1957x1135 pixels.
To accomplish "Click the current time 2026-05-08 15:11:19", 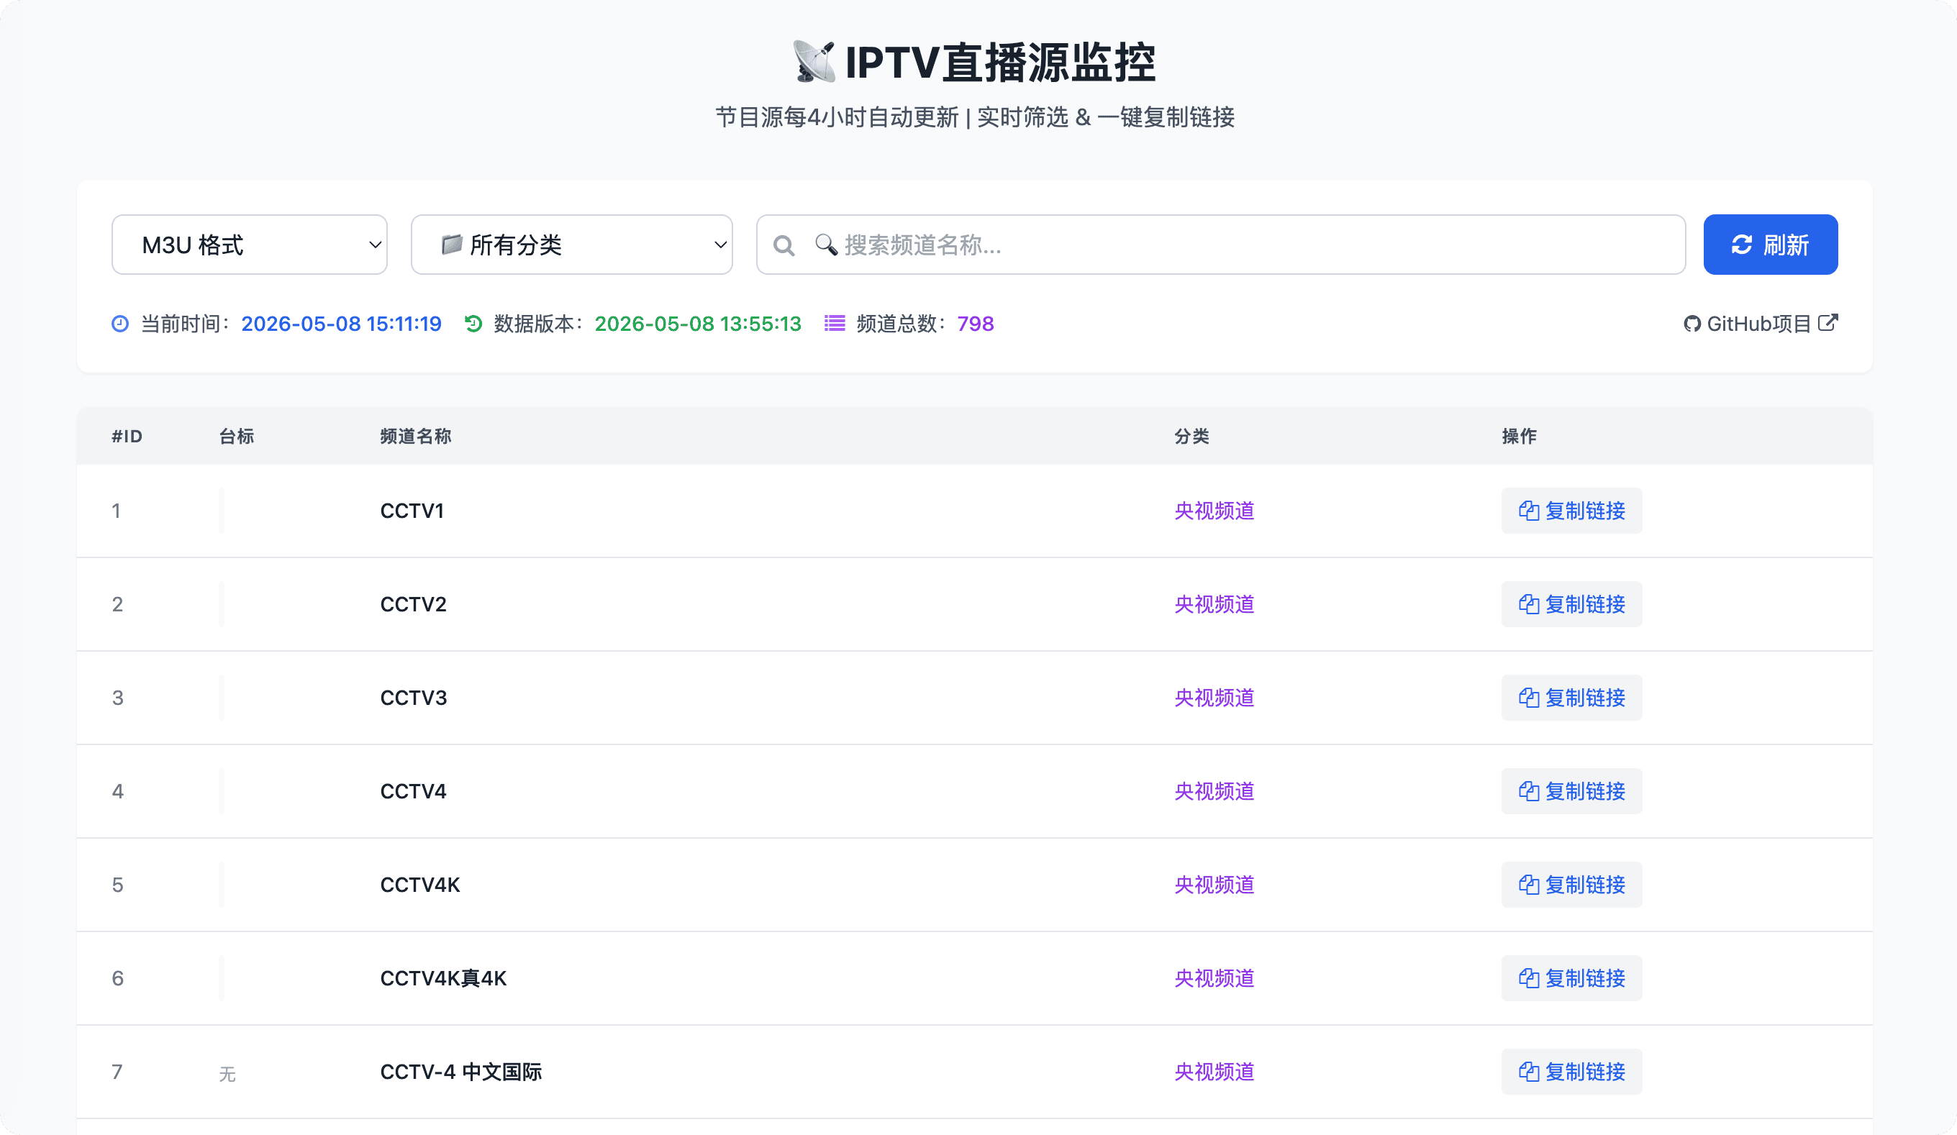I will (342, 324).
